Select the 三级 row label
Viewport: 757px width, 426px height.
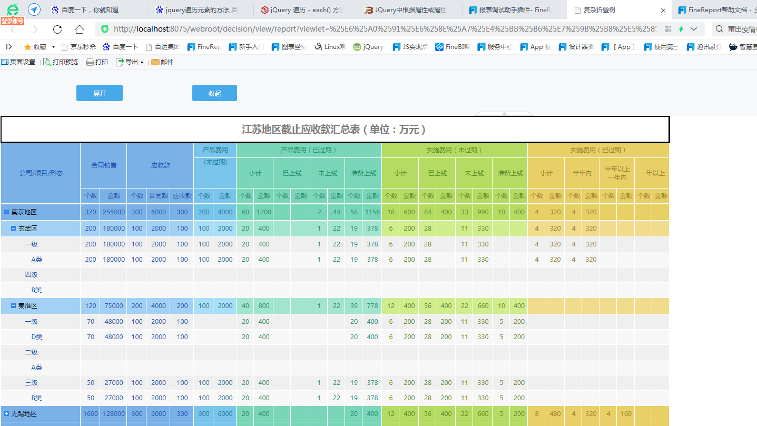(x=31, y=383)
